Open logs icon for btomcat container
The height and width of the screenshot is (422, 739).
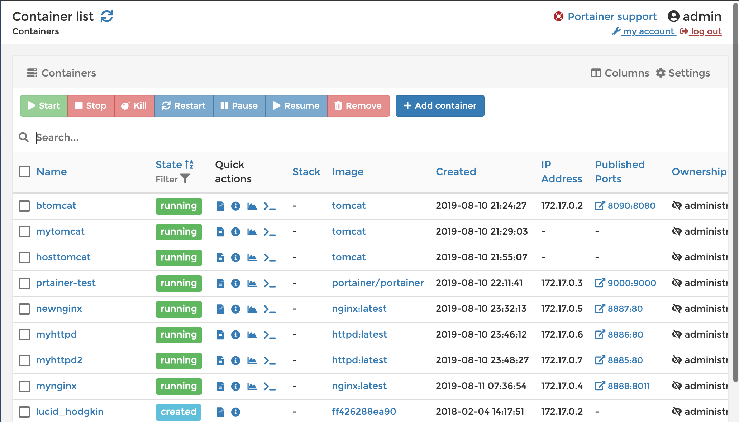[x=220, y=206]
